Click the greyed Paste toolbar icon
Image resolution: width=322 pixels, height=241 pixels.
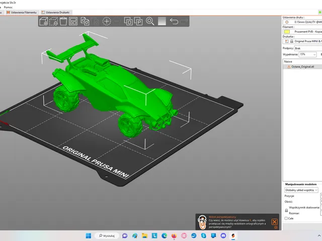tap(95, 21)
